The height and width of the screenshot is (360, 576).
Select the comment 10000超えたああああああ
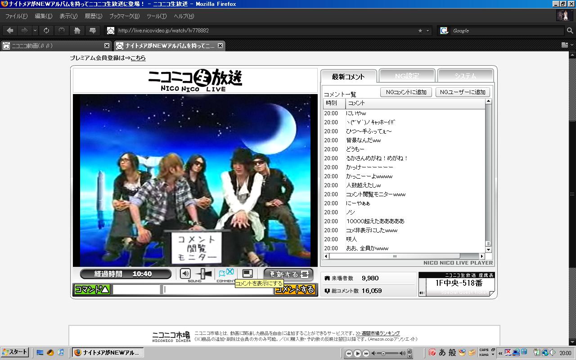pyautogui.click(x=404, y=221)
